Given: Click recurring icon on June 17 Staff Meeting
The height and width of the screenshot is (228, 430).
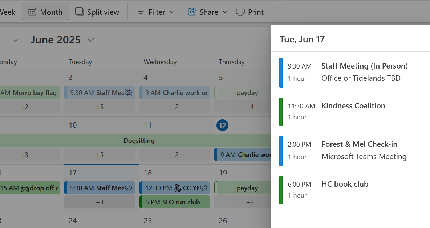Looking at the screenshot, I should pyautogui.click(x=128, y=188).
